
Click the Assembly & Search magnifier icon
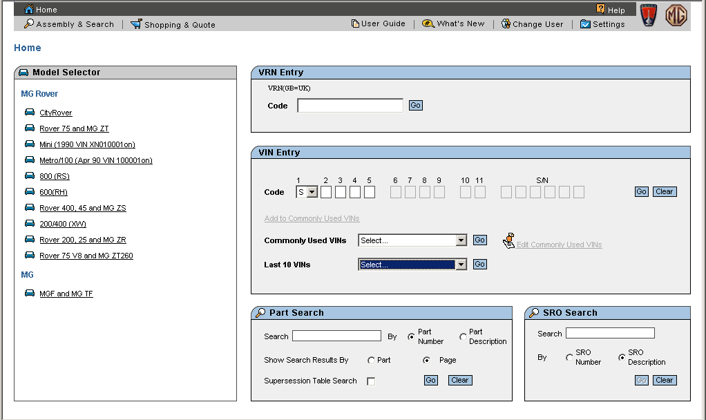tap(29, 23)
